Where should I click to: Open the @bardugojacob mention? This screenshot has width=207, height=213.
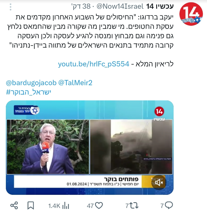(31, 83)
